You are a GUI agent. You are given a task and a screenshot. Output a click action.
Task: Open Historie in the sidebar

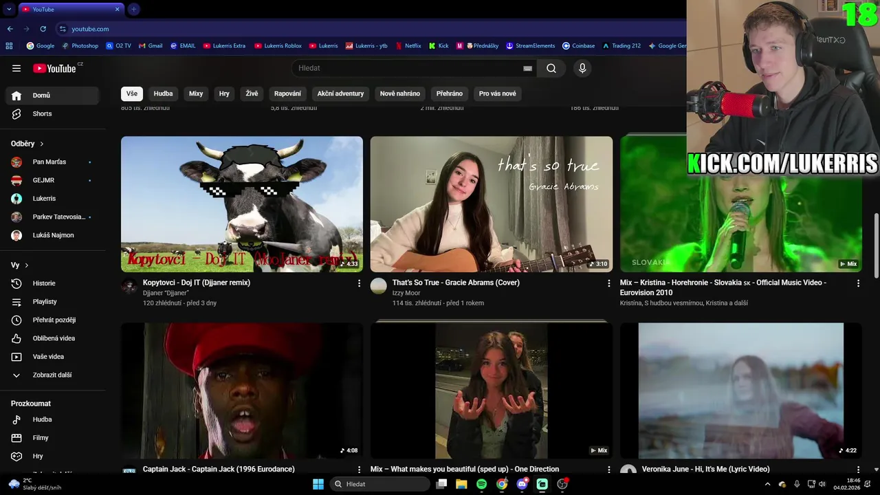52,283
